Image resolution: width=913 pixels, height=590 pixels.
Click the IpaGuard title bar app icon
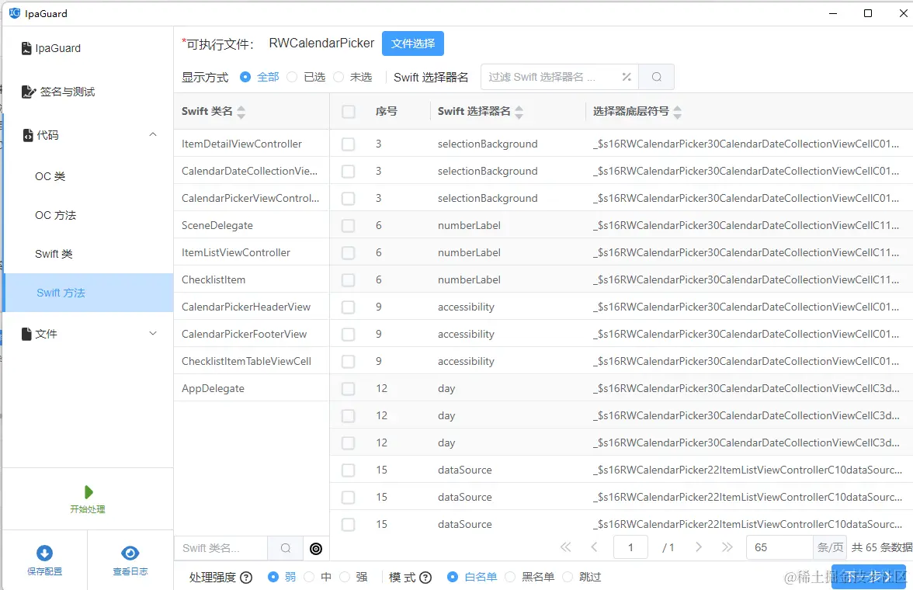coord(15,13)
